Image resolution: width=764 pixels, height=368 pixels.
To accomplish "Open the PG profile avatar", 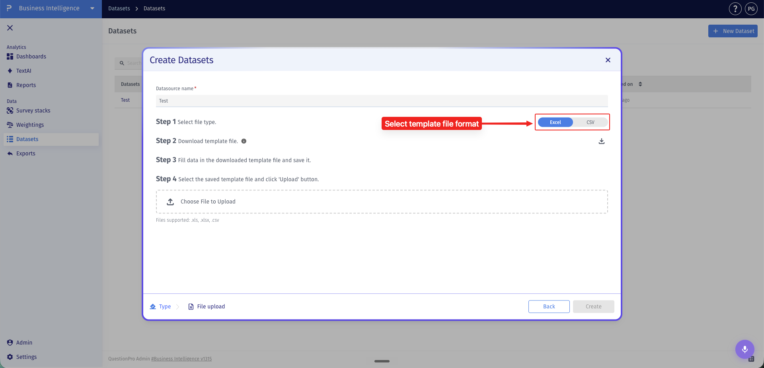I will pos(751,9).
